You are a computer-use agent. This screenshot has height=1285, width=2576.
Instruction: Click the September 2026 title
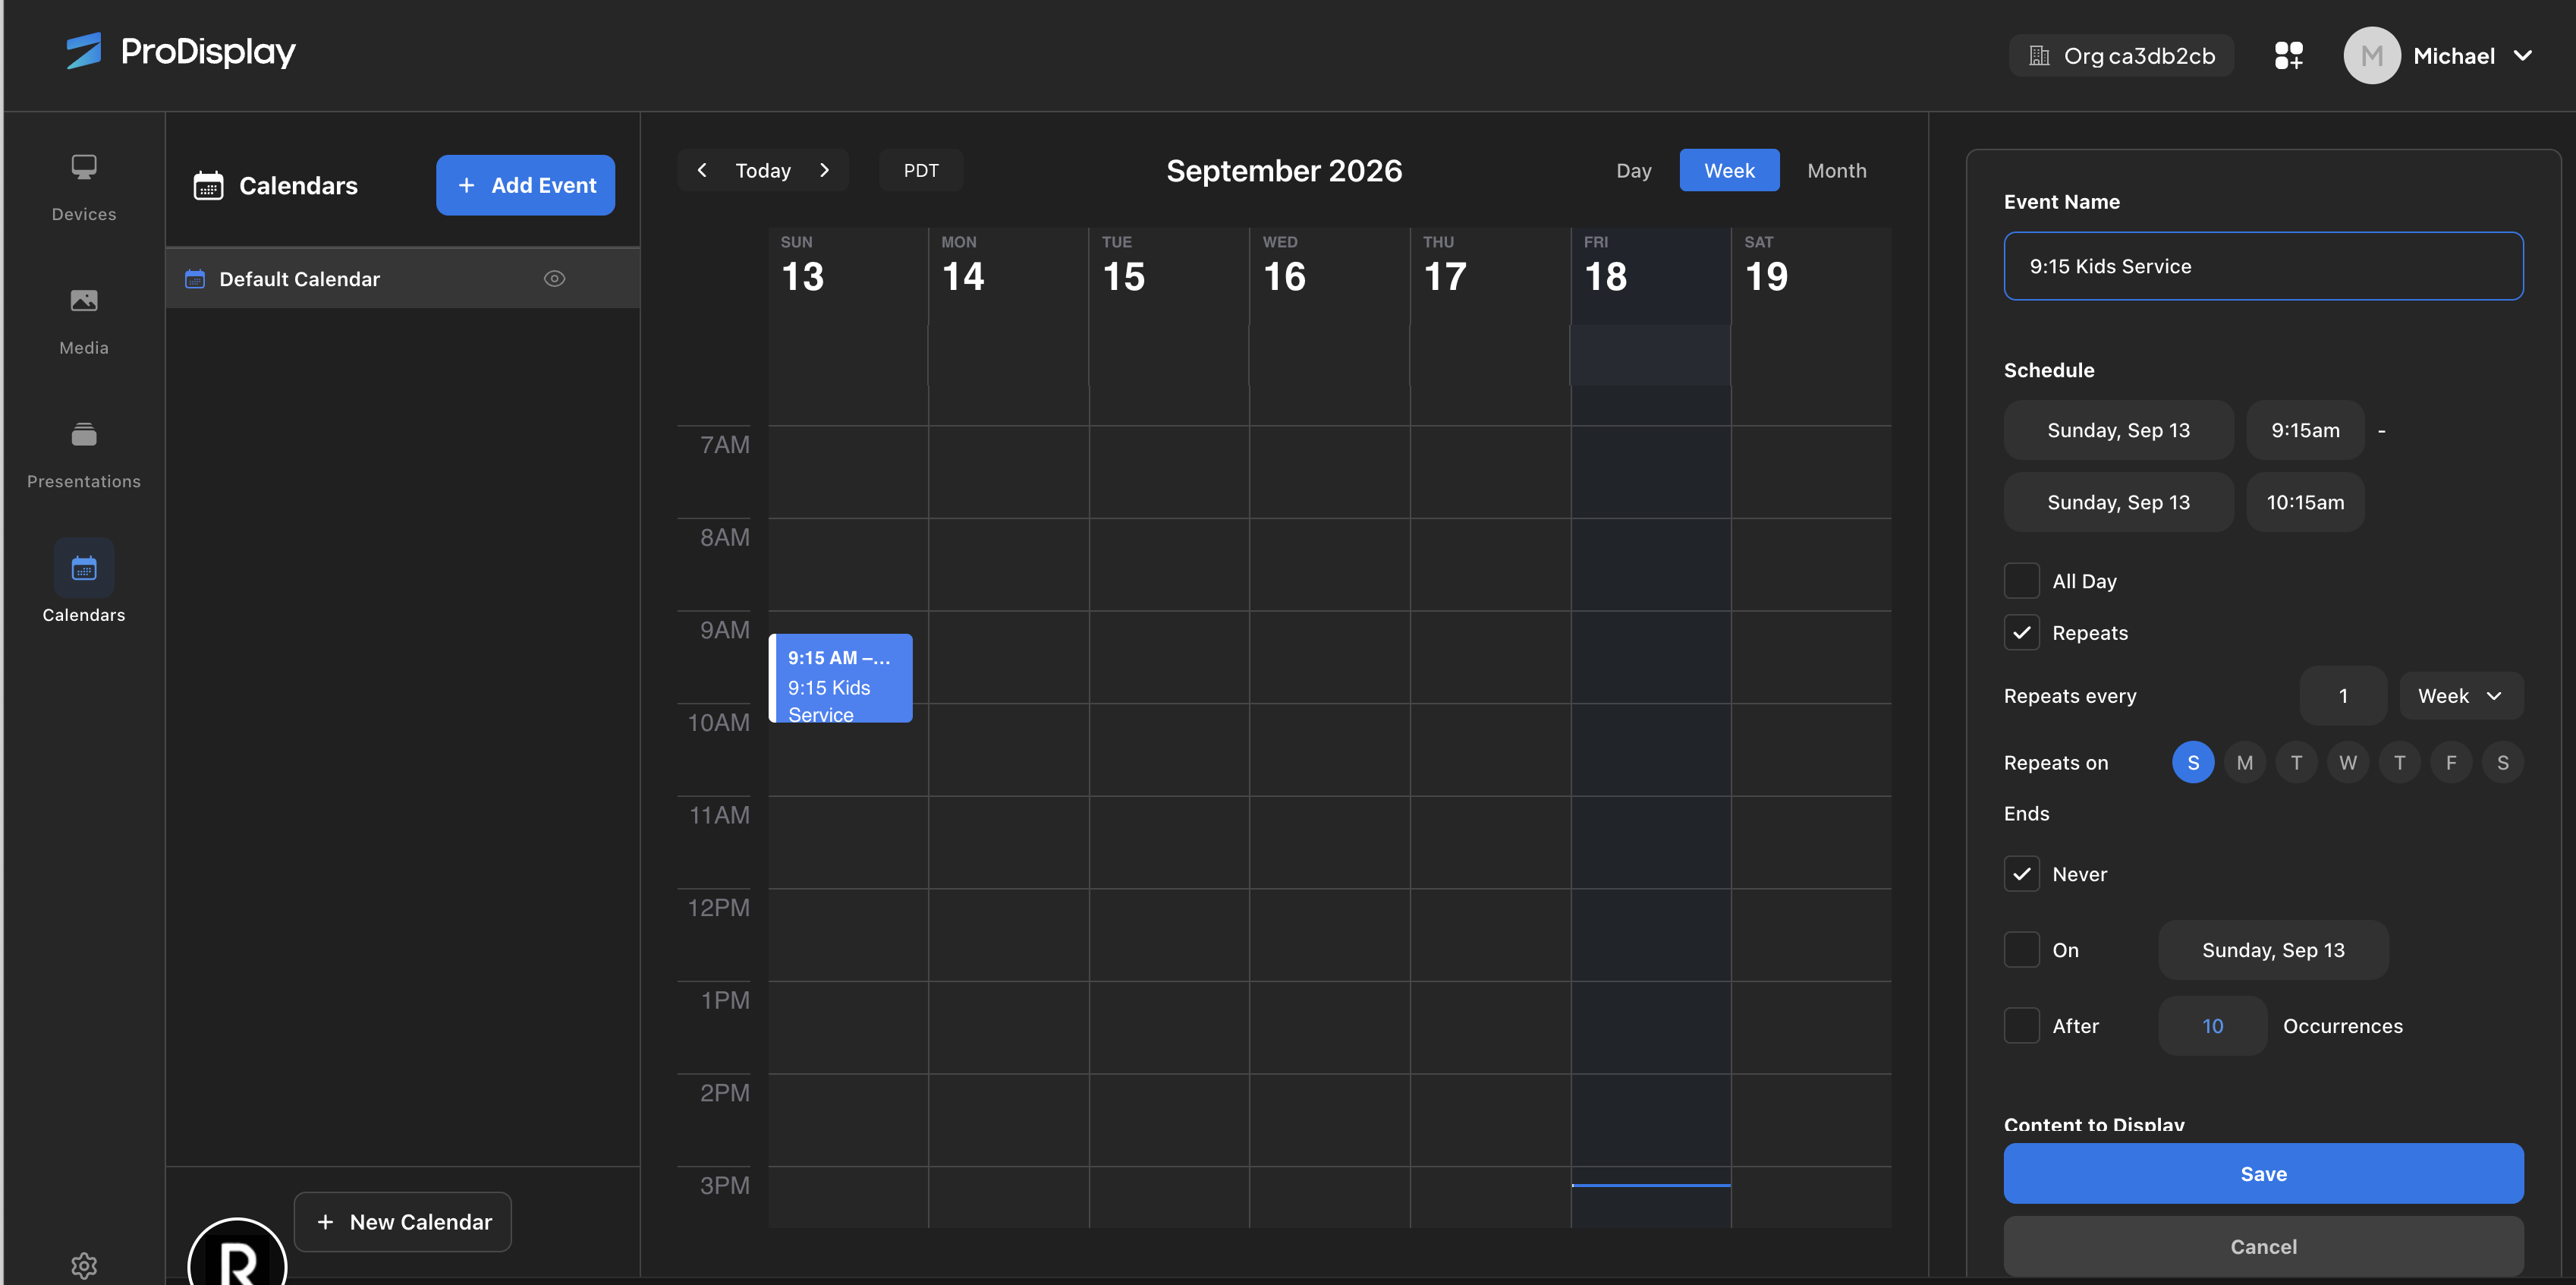tap(1284, 170)
